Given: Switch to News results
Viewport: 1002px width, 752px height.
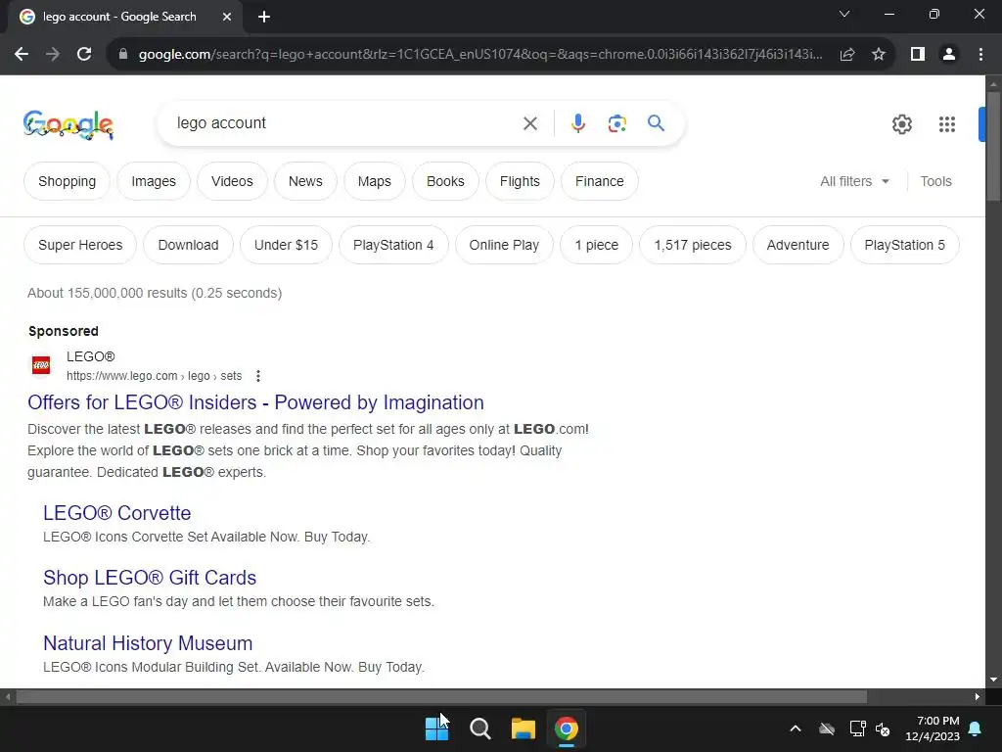Looking at the screenshot, I should pyautogui.click(x=305, y=181).
